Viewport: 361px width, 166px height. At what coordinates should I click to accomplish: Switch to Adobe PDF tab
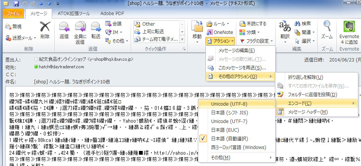pos(112,14)
